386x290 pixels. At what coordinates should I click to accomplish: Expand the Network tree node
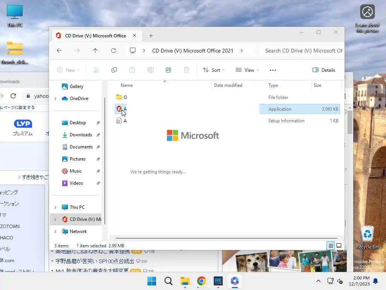pos(55,231)
